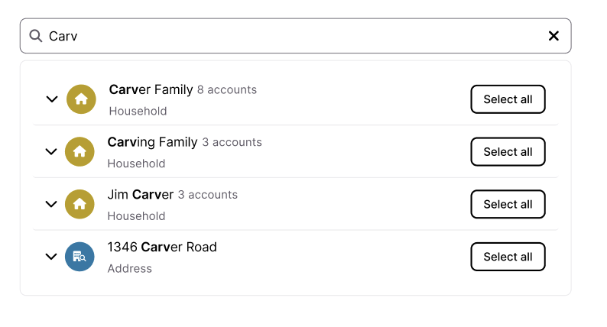
Task: Click into the 'Carv' search field
Action: click(x=291, y=36)
